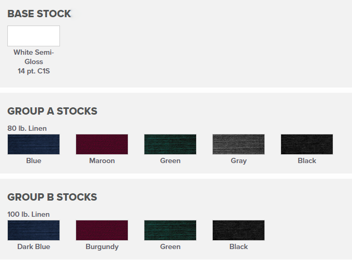Select the White Semi-Gloss base stock swatch
The width and height of the screenshot is (352, 260).
coord(33,36)
